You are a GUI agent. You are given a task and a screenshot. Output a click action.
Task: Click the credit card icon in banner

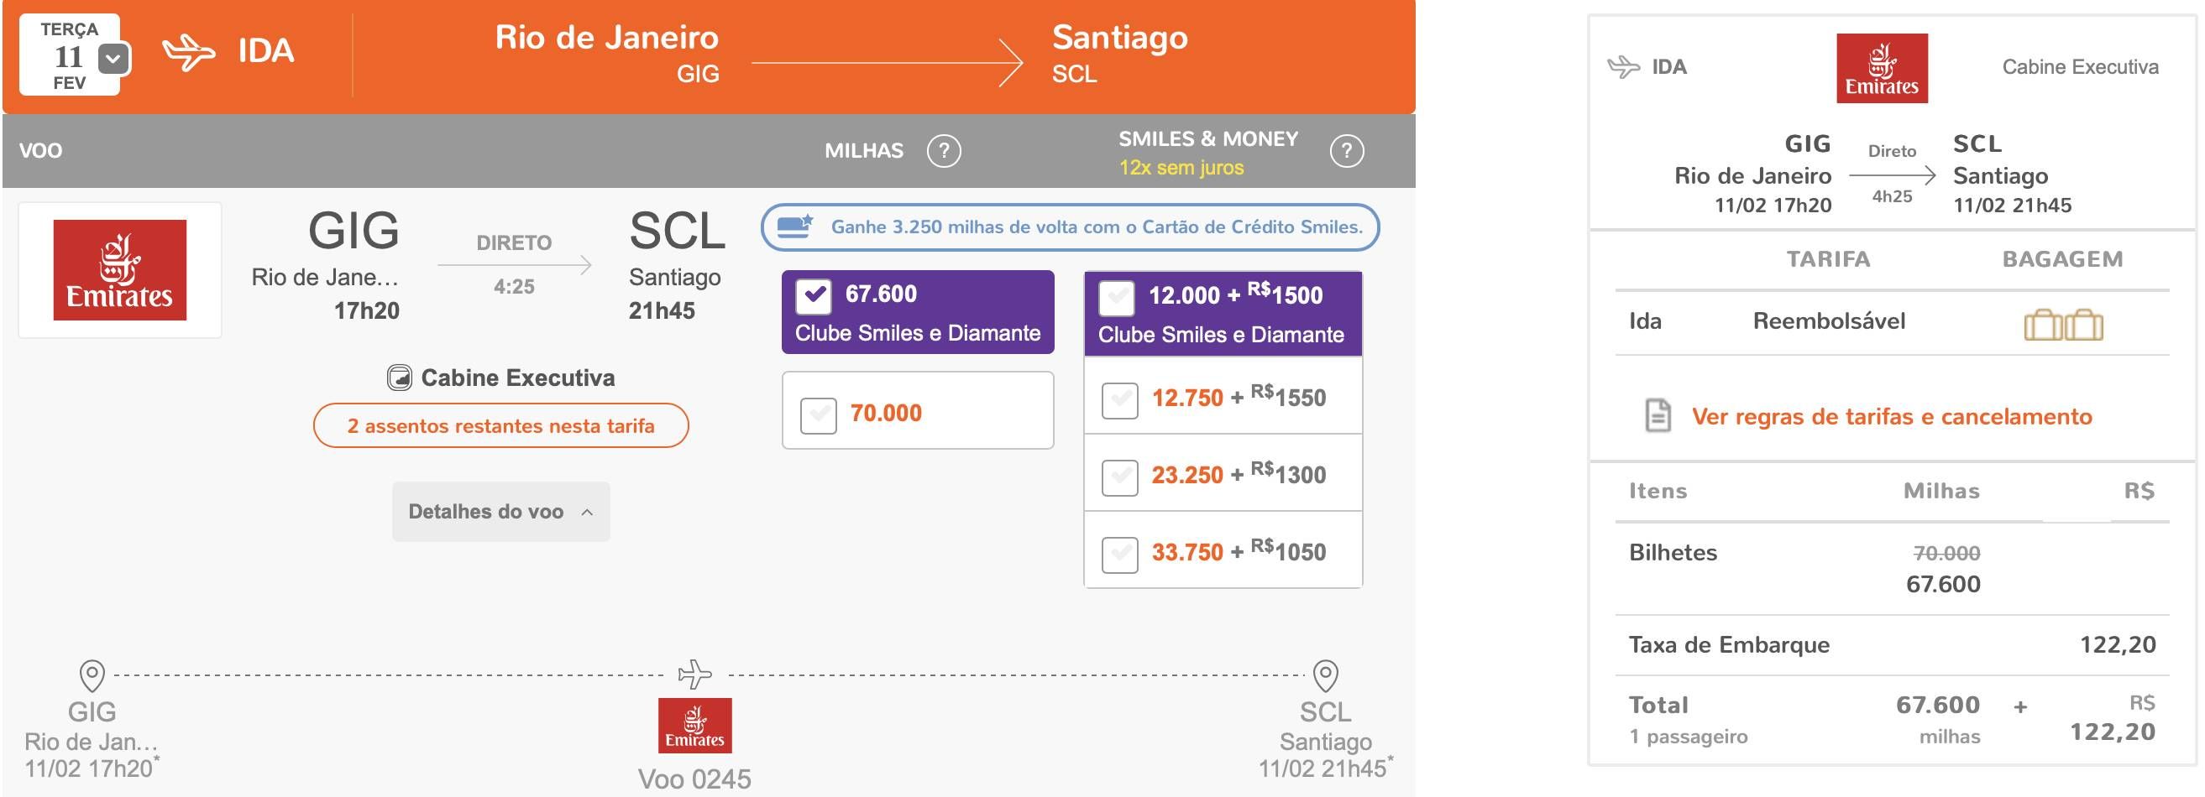(x=794, y=227)
